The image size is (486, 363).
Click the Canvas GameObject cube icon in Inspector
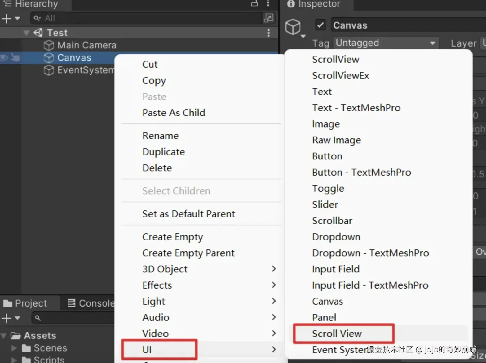click(293, 27)
